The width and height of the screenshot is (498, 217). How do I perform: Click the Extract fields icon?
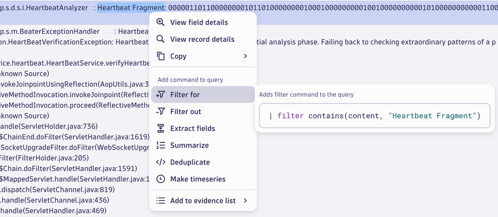pos(161,129)
